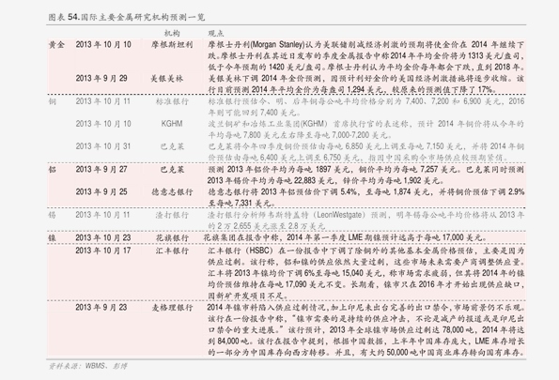Click the table title 图表 54
This screenshot has width=559, height=380.
(x=127, y=17)
